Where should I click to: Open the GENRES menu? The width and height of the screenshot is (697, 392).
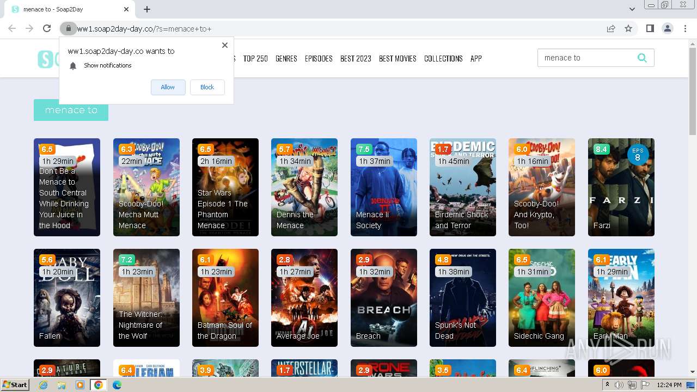(286, 58)
